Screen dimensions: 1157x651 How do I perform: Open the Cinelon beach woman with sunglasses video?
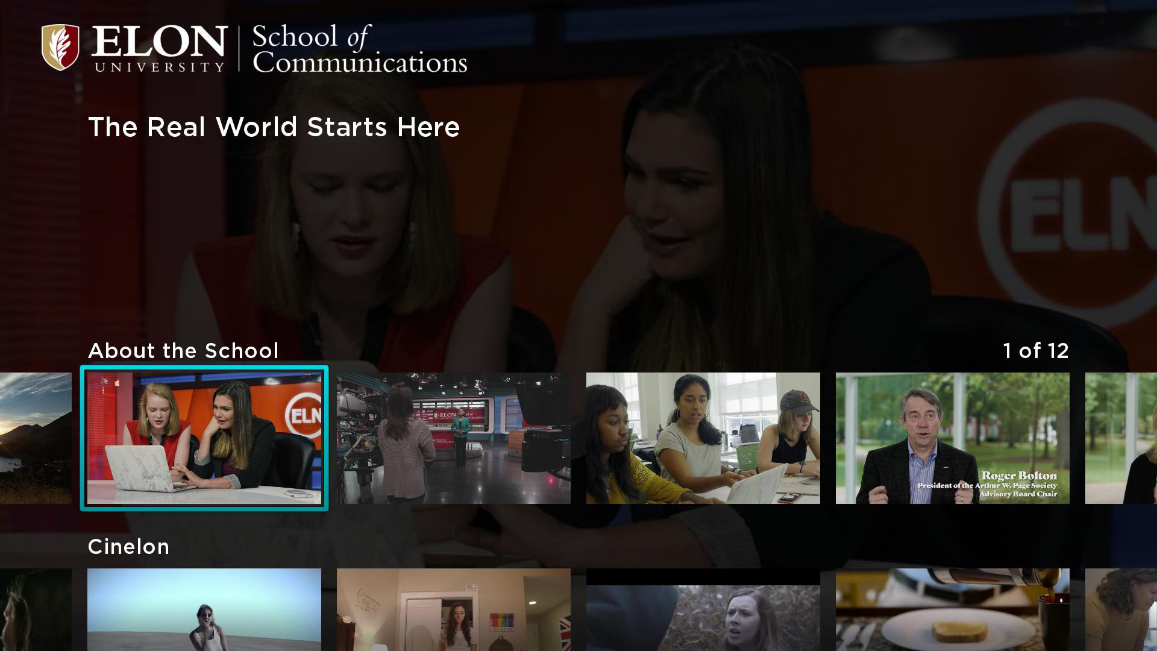(204, 609)
